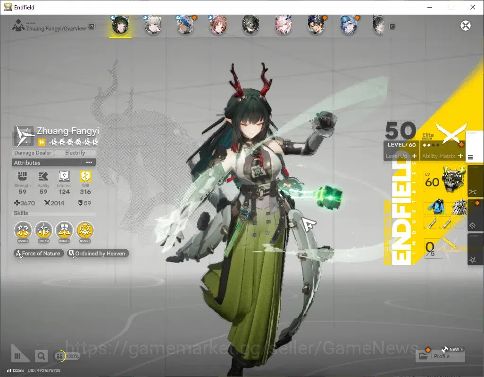Viewport: 484px width, 377px height.
Task: Open the first skill icon in Skills
Action: 23,230
